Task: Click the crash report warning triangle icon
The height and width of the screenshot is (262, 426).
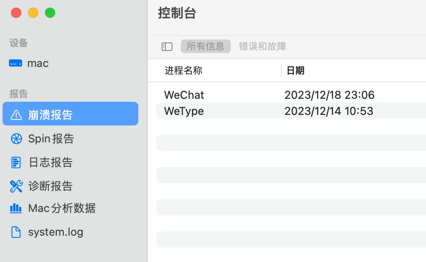Action: (x=16, y=114)
